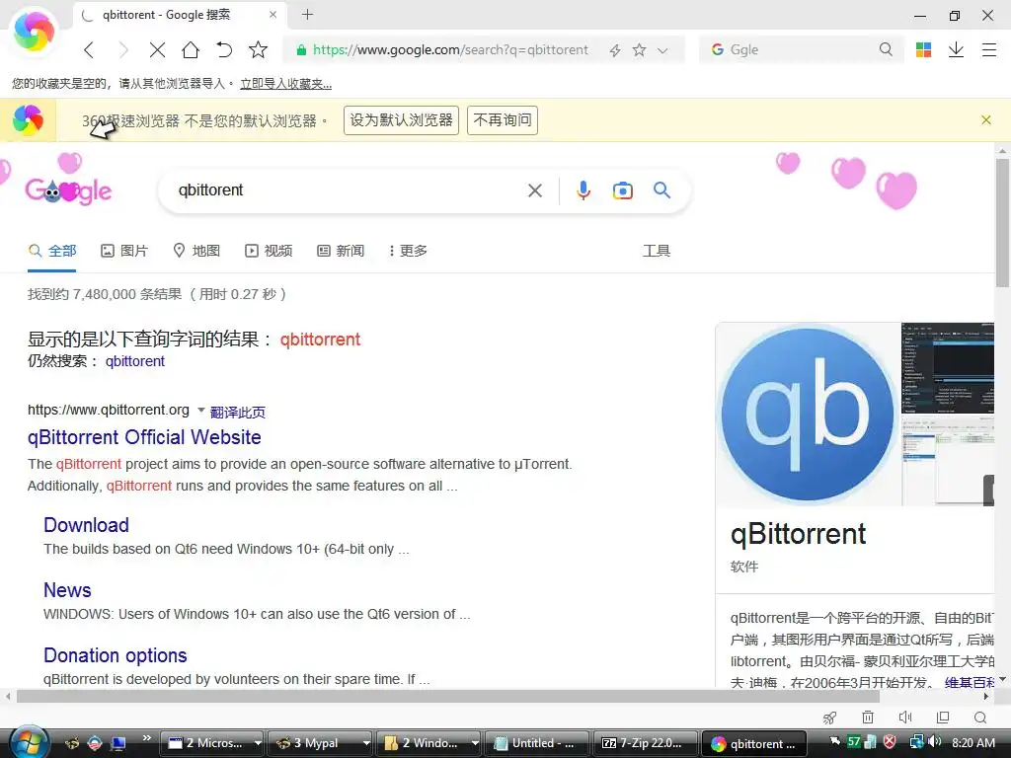Open the News sitelink
Viewport: 1011px width, 758px height.
pos(67,590)
